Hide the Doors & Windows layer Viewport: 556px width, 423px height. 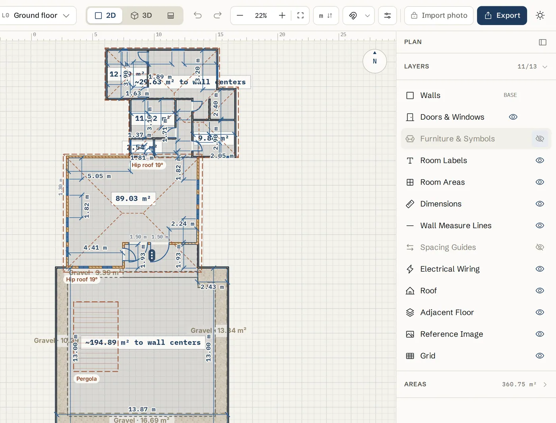click(513, 117)
